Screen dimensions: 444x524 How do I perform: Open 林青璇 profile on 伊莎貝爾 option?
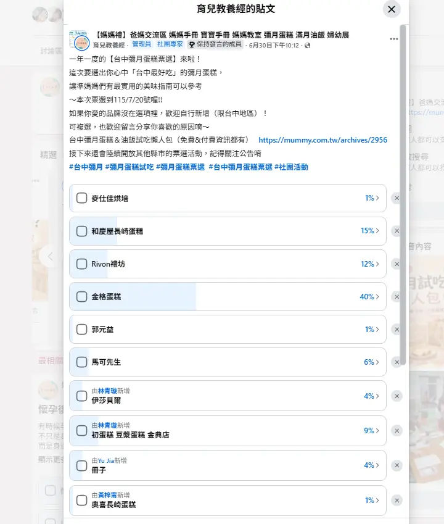107,391
